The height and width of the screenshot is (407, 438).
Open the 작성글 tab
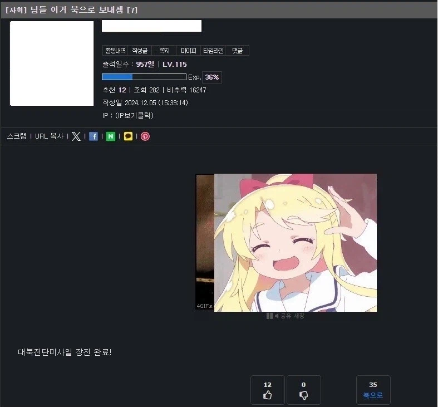click(139, 51)
